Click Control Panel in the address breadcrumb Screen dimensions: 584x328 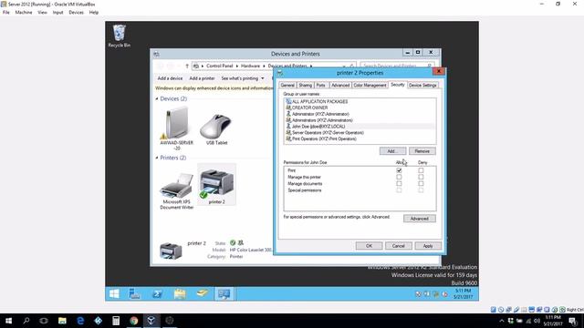click(219, 67)
